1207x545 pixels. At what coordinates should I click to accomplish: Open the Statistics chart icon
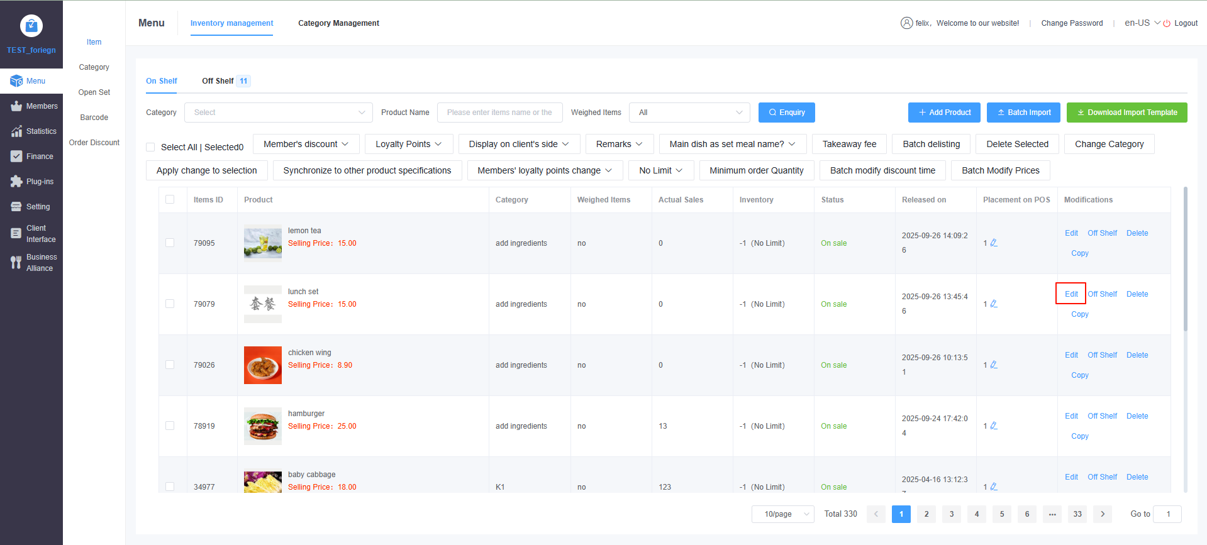[x=16, y=131]
